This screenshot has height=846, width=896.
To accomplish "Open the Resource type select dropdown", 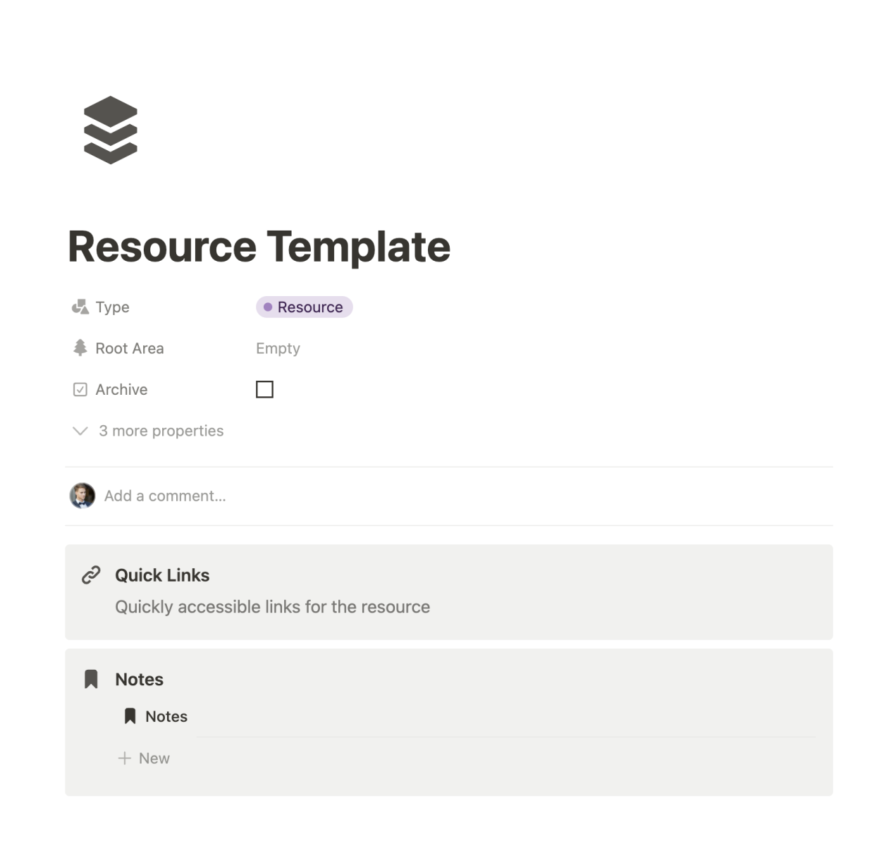I will click(304, 307).
